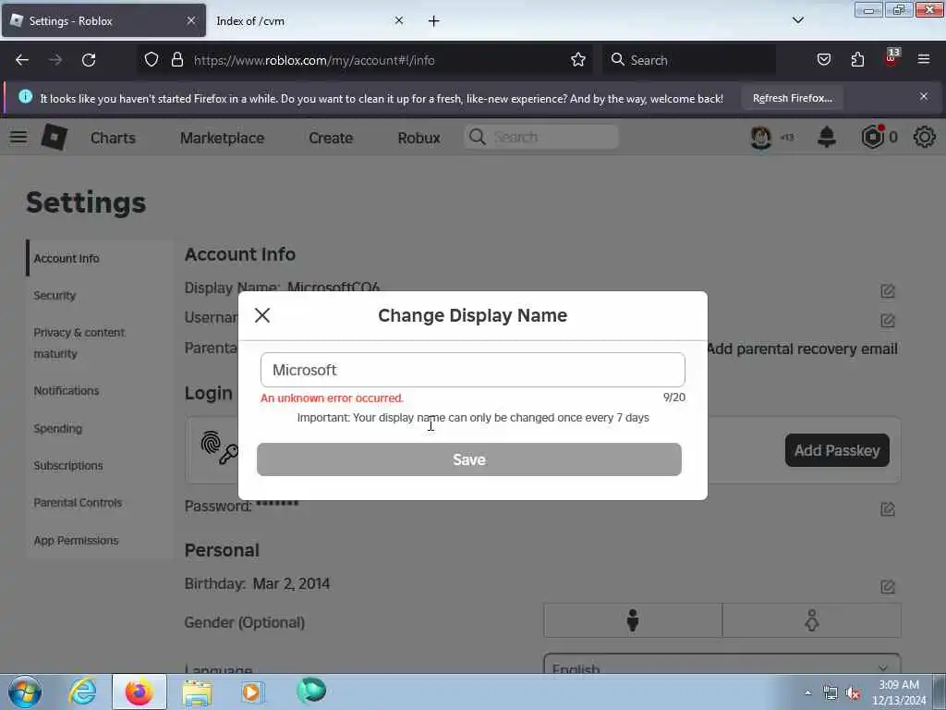Open Windows Media Player from taskbar

[251, 692]
